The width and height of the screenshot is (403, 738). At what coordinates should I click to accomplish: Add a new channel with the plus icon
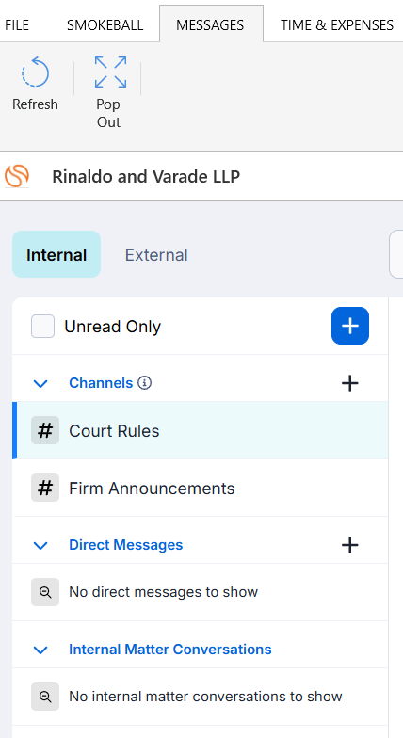[x=350, y=383]
